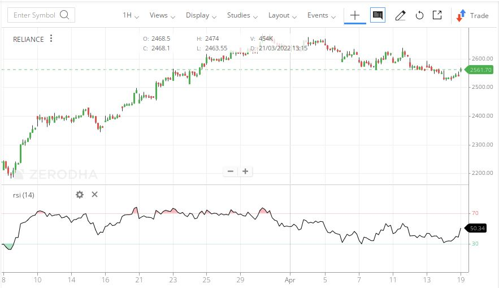Remove the rsi (14) study

(x=94, y=194)
